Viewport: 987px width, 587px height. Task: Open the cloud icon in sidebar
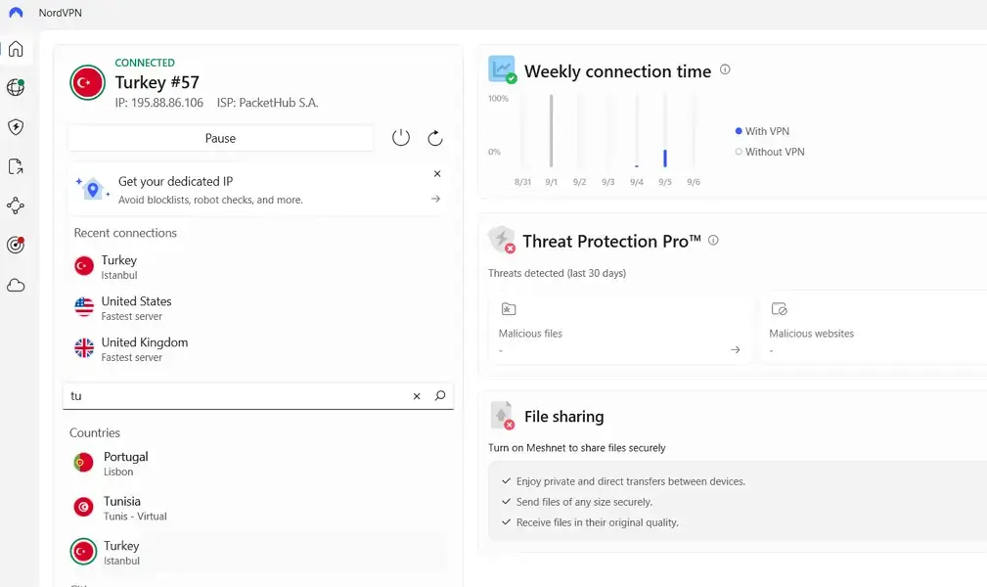[x=16, y=286]
